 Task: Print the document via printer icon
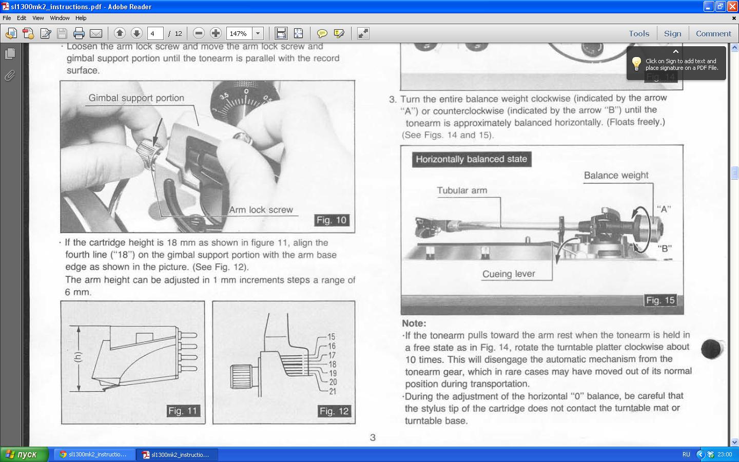click(x=79, y=33)
